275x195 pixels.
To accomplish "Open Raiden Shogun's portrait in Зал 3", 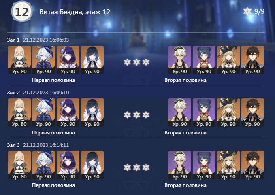I will pos(68,165).
